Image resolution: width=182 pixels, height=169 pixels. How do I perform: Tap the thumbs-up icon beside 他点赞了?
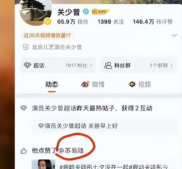pos(23,151)
